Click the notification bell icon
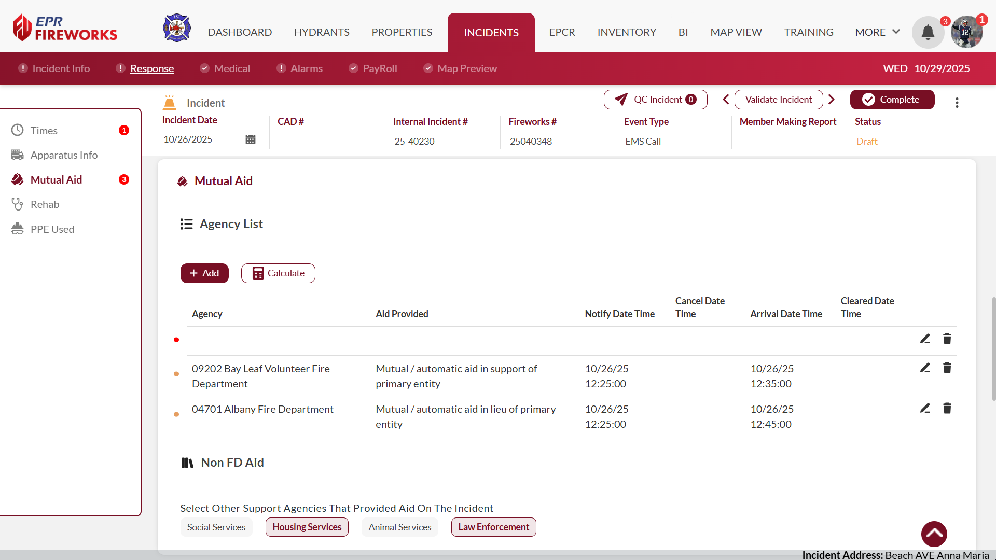 (928, 32)
